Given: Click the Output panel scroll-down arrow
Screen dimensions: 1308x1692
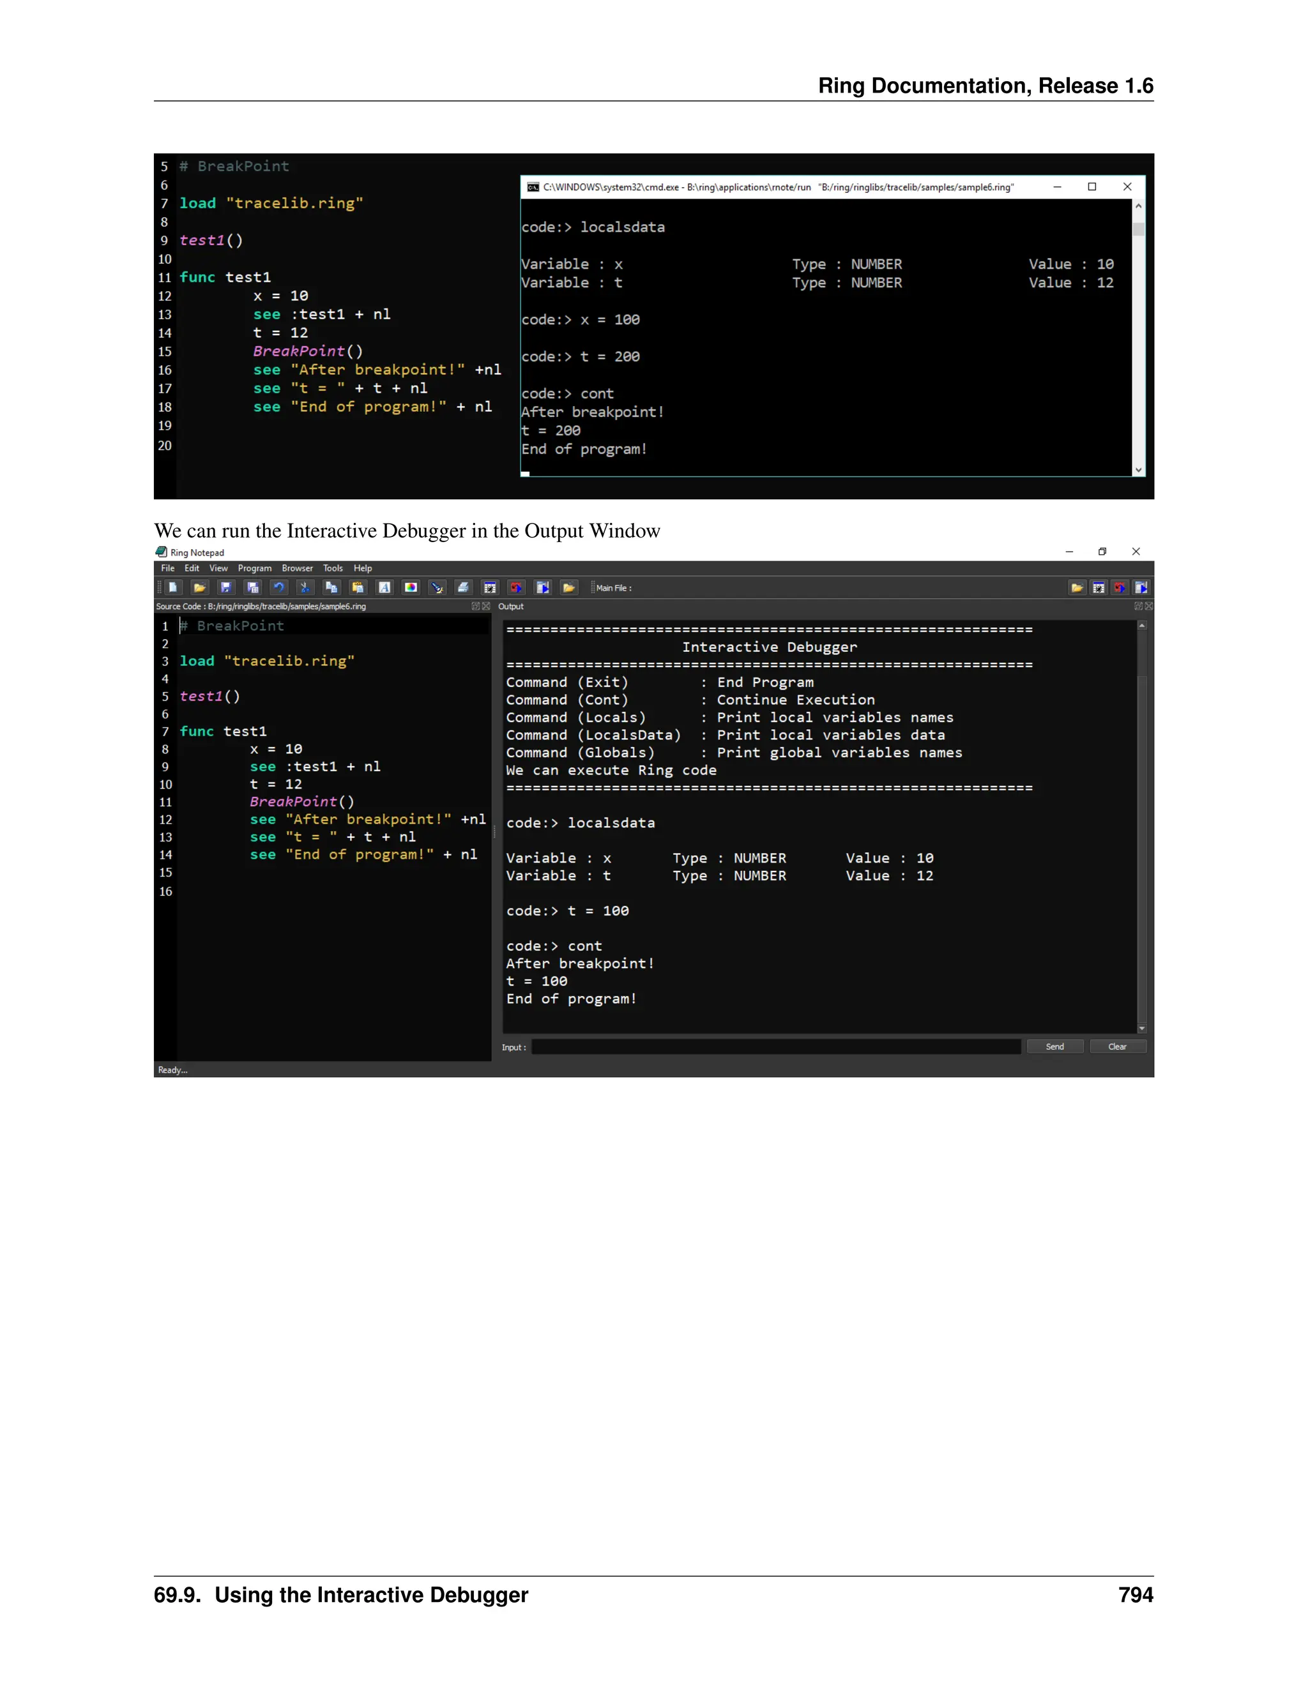Looking at the screenshot, I should pyautogui.click(x=1141, y=1028).
